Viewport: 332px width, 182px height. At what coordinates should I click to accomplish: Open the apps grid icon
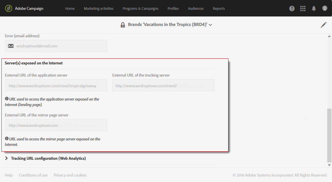pos(303,8)
